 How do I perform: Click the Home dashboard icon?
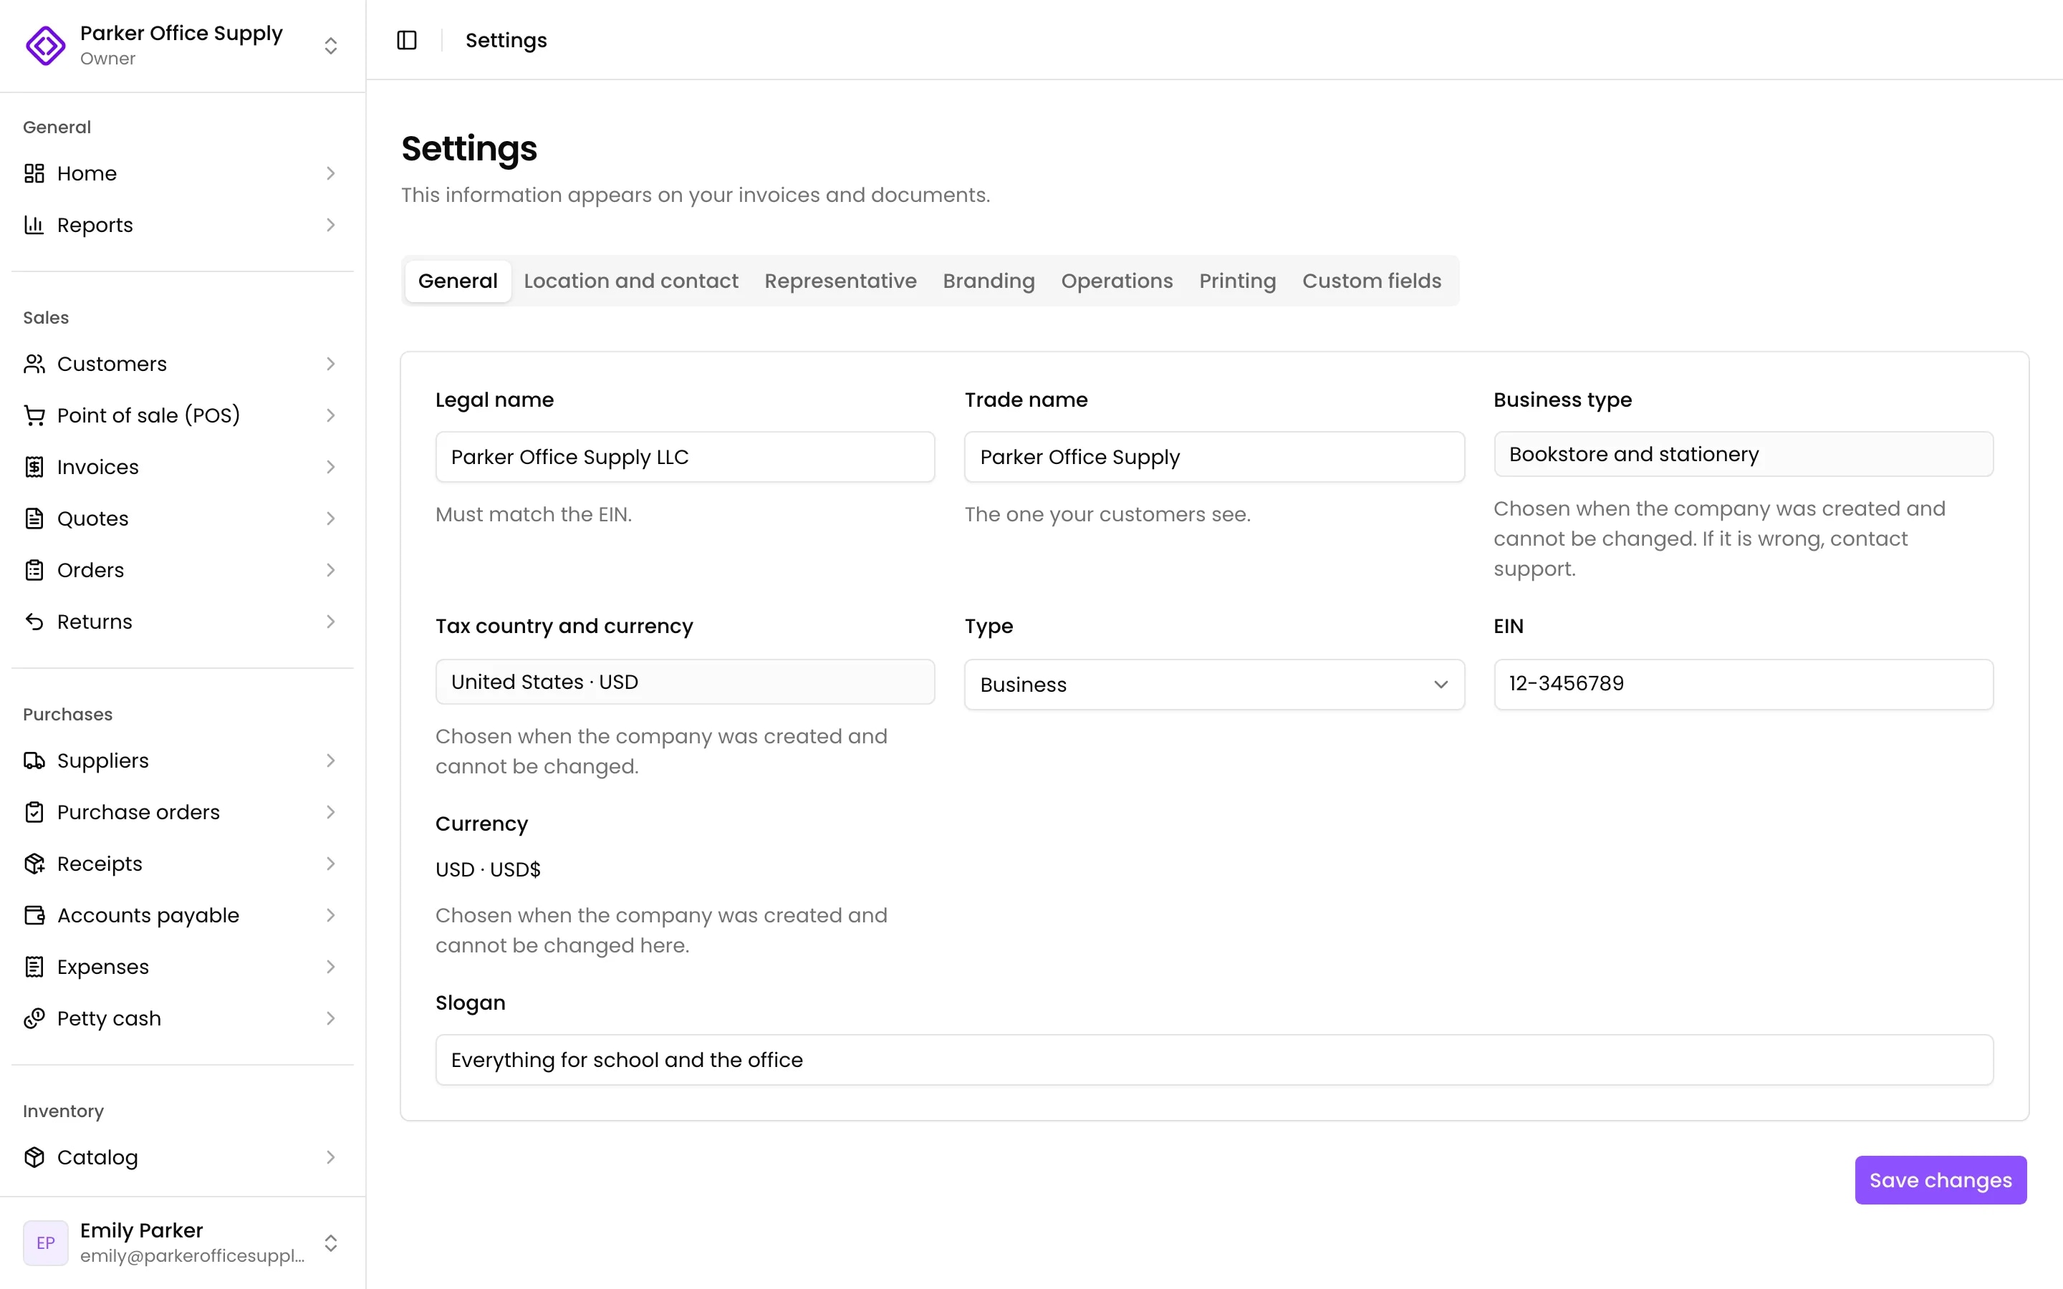point(34,173)
